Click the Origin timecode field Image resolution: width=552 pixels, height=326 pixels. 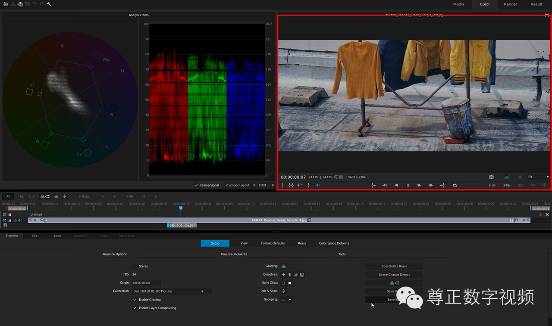click(147, 283)
